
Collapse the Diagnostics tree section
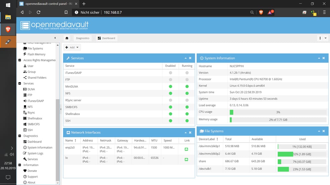20,136
